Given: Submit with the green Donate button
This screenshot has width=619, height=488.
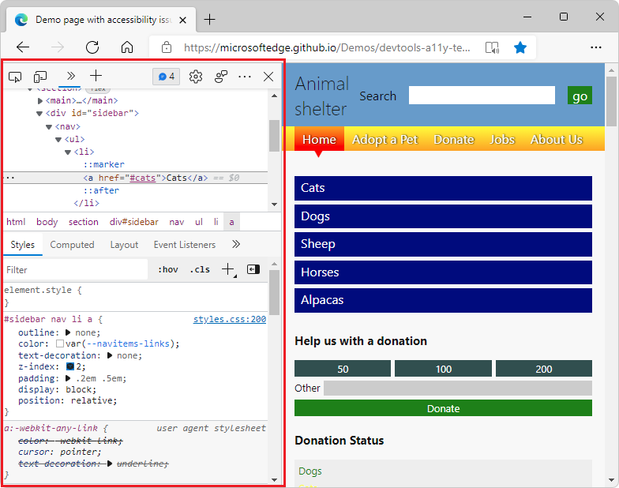Looking at the screenshot, I should pyautogui.click(x=443, y=408).
